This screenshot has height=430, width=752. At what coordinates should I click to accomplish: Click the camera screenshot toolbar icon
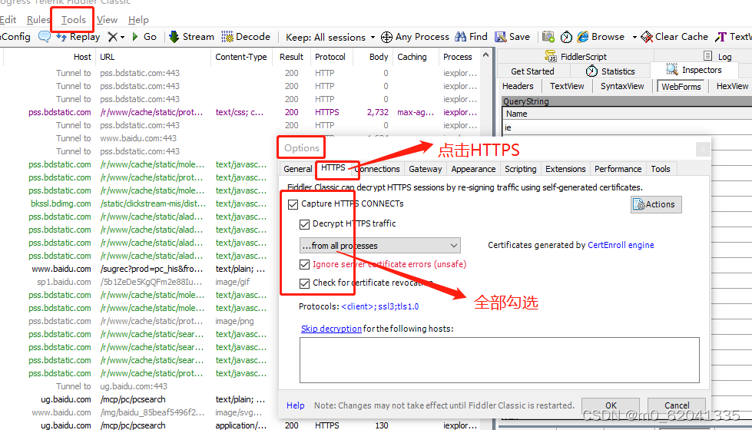click(x=548, y=37)
